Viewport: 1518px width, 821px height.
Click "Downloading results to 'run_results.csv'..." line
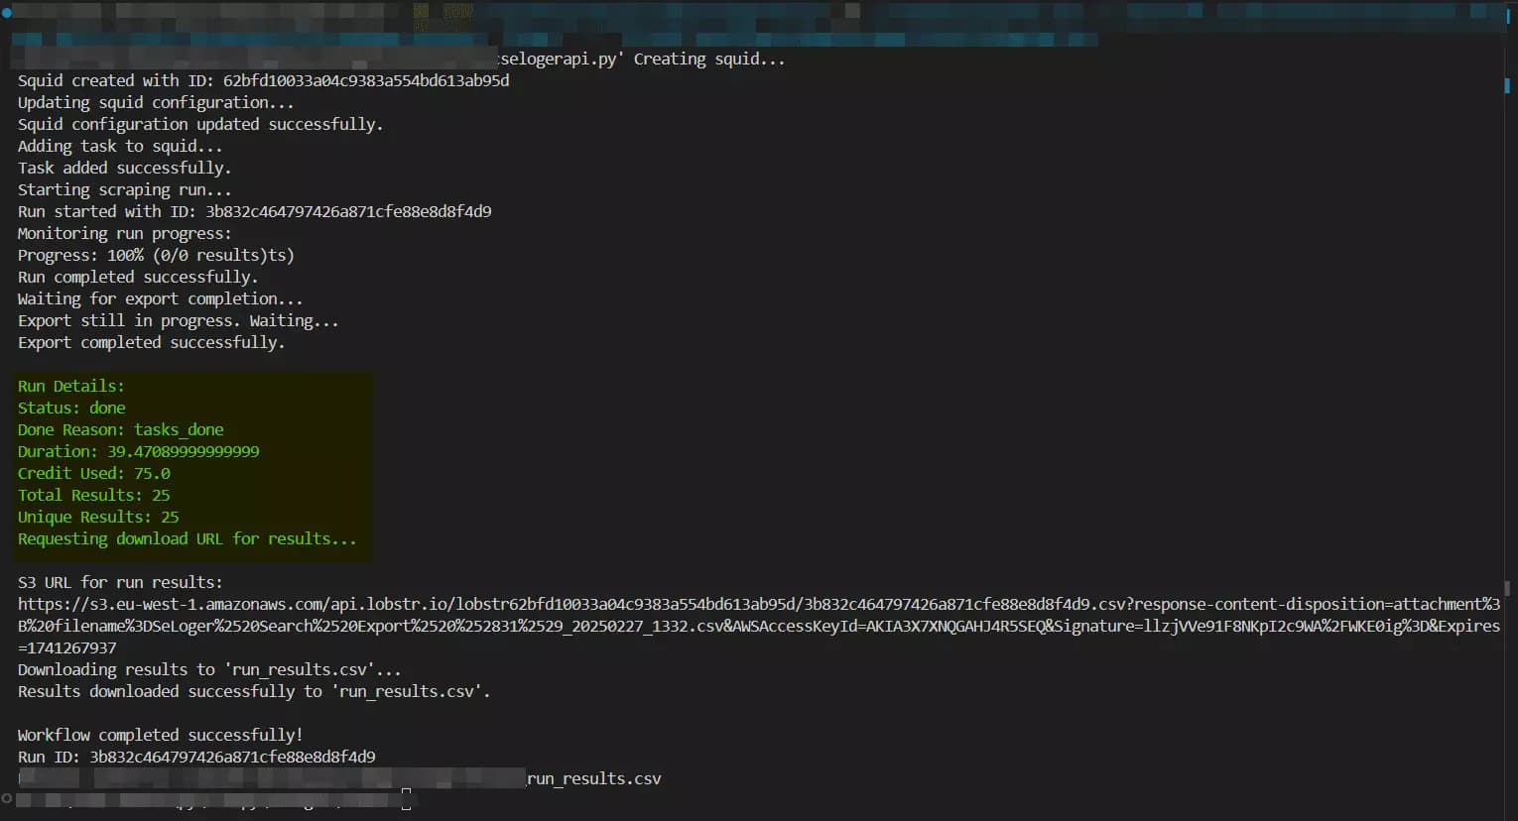point(209,670)
